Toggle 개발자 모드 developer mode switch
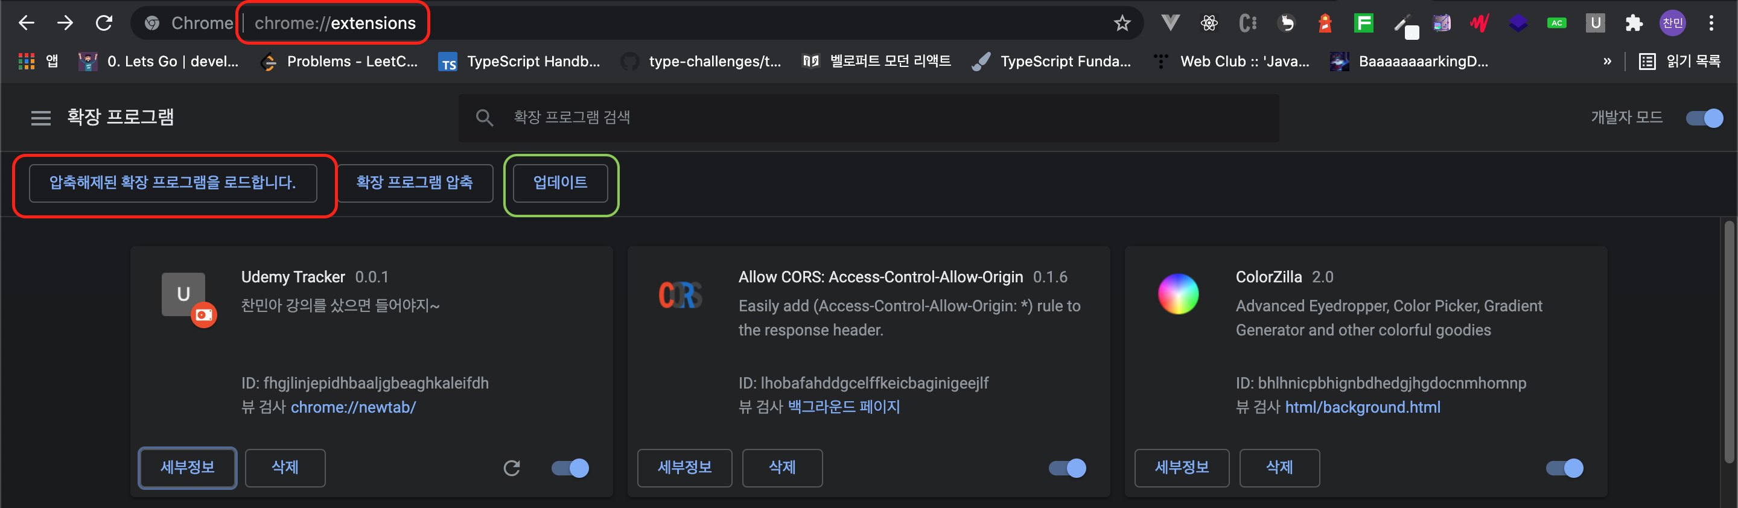This screenshot has height=508, width=1738. [x=1704, y=118]
